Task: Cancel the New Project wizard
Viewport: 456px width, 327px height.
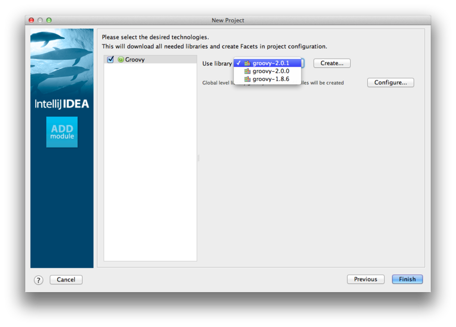Action: [66, 279]
